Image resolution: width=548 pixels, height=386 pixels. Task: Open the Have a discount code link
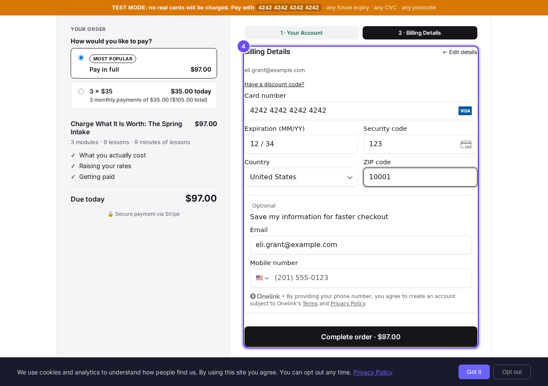pyautogui.click(x=274, y=84)
